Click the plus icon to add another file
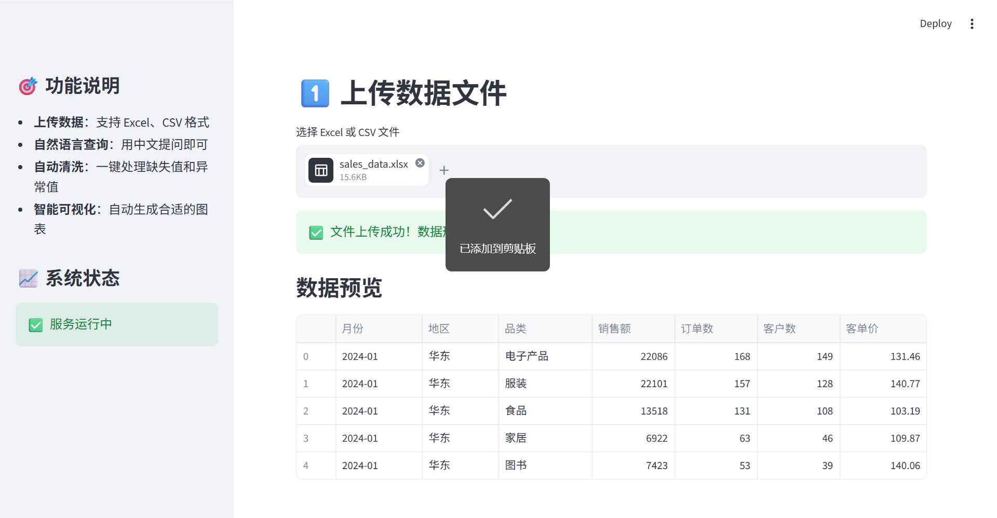The height and width of the screenshot is (518, 997). pos(444,170)
